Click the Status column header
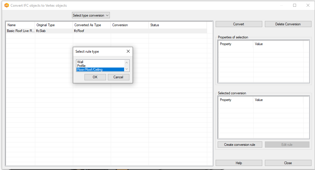Viewport: 315px width, 170px height. tap(177, 25)
